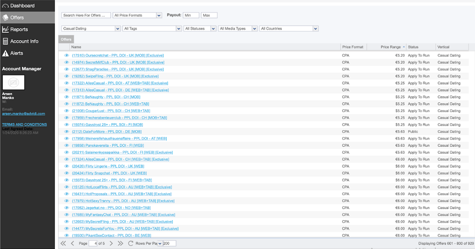The image size is (475, 249).
Task: Click eye icon beside HotSexyTranny offer
Action: 66,201
